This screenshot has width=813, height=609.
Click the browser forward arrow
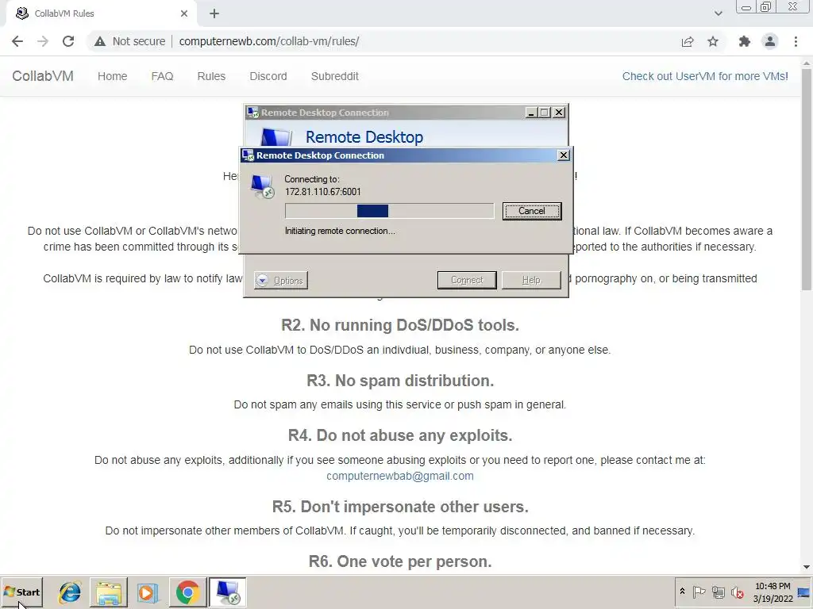[x=43, y=41]
